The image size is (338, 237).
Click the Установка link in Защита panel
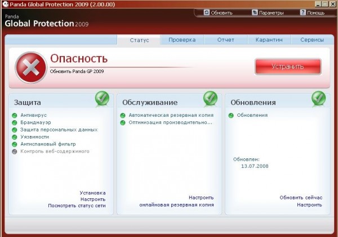coord(93,193)
